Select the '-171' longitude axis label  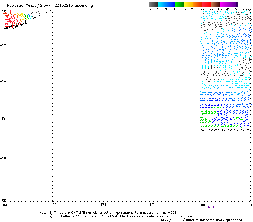151,205
